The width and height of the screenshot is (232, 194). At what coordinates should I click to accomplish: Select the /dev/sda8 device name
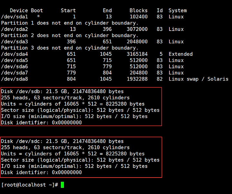click(x=15, y=79)
